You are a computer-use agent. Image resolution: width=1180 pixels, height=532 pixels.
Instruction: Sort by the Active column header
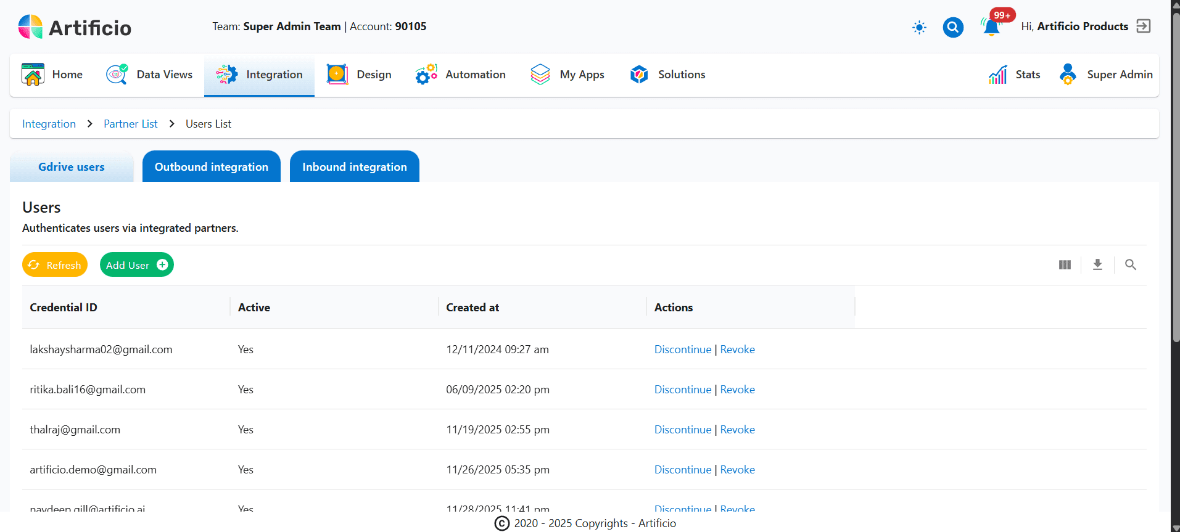coord(254,308)
